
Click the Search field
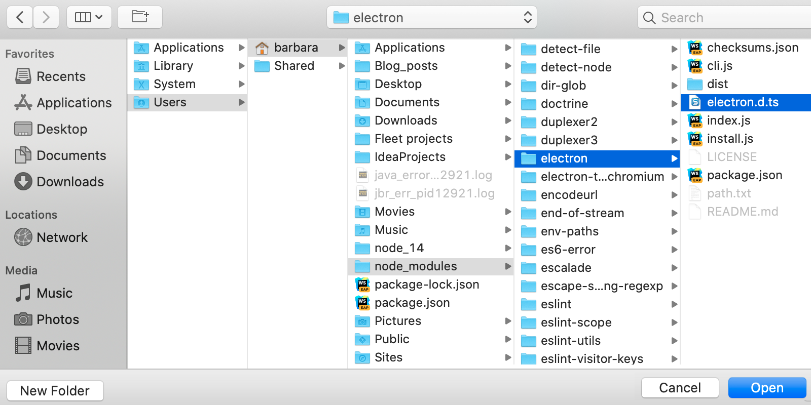point(725,18)
